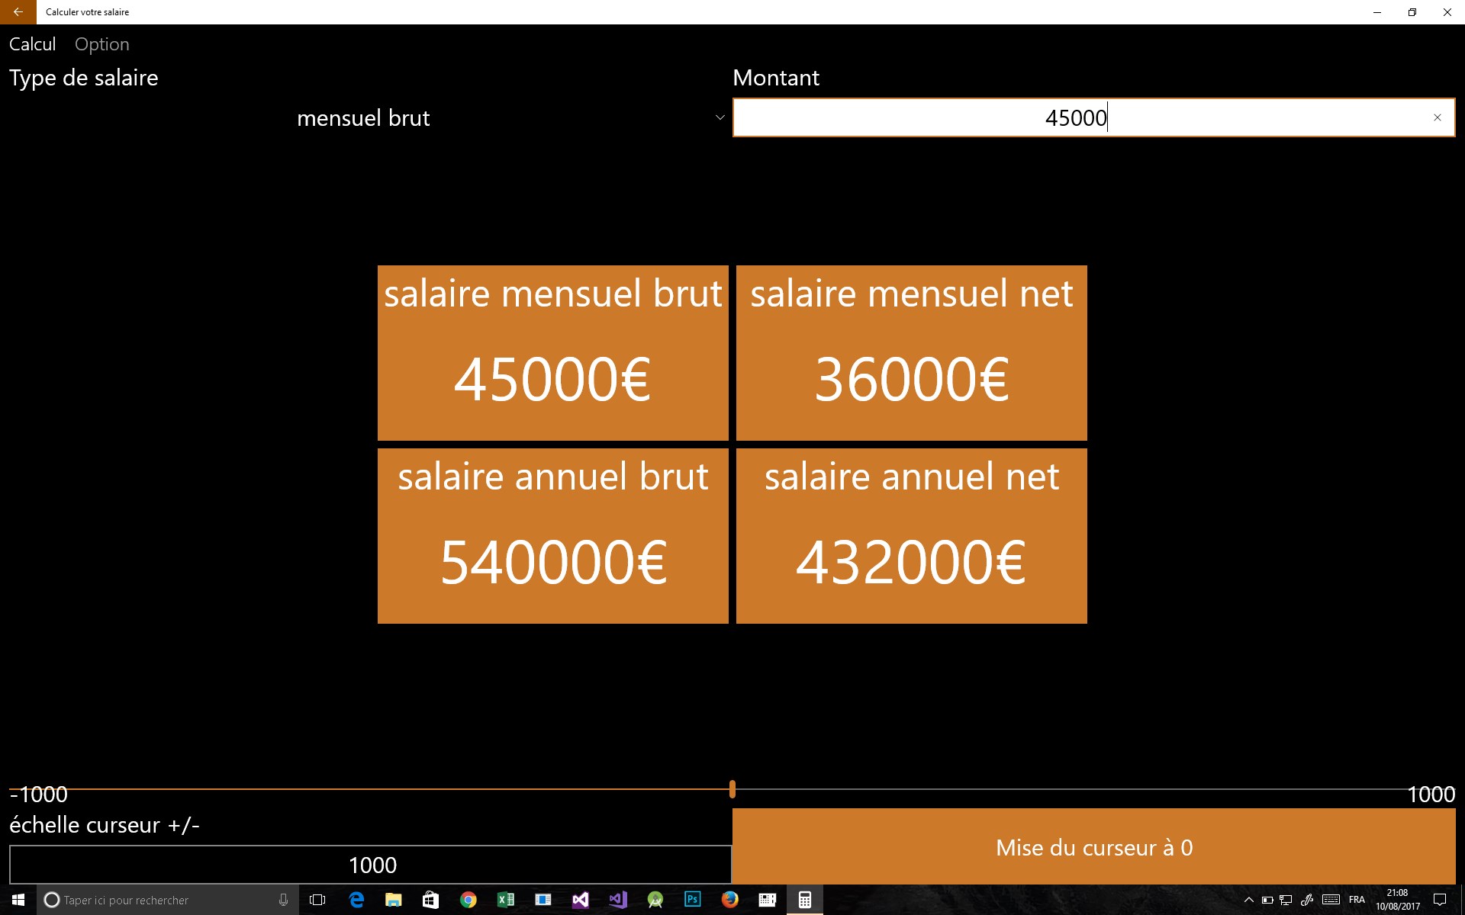Open Firefox from the taskbar
1465x915 pixels.
click(x=729, y=900)
